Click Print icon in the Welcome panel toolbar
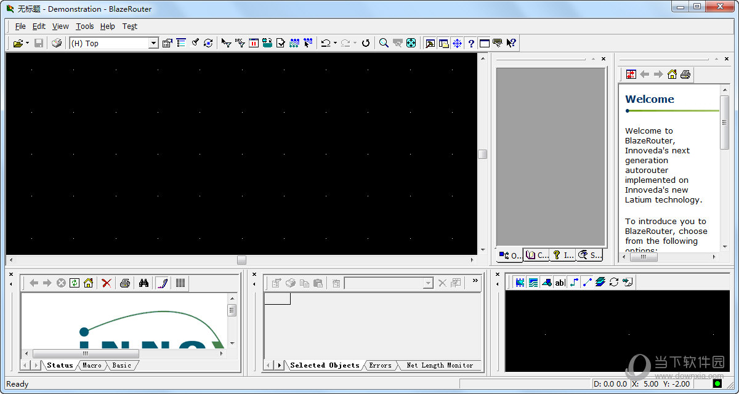Viewport: 739px width, 394px height. pos(685,74)
